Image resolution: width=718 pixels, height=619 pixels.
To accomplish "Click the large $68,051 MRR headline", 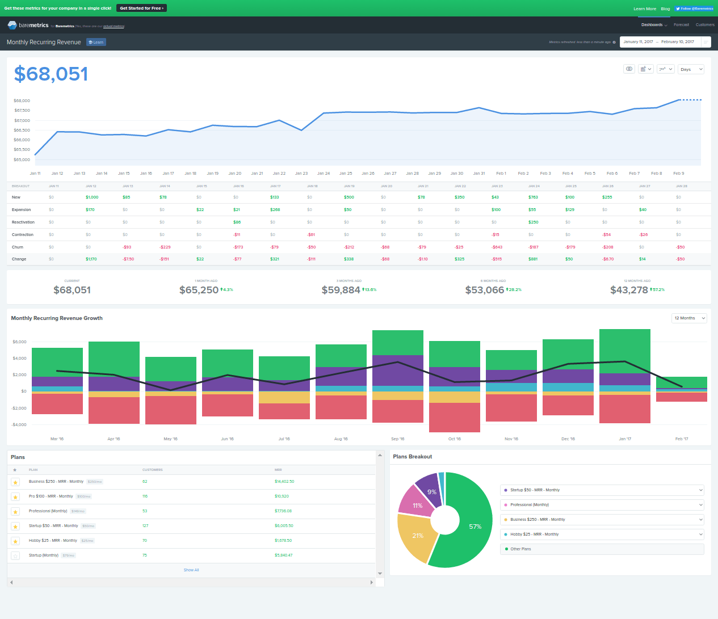I will [51, 74].
